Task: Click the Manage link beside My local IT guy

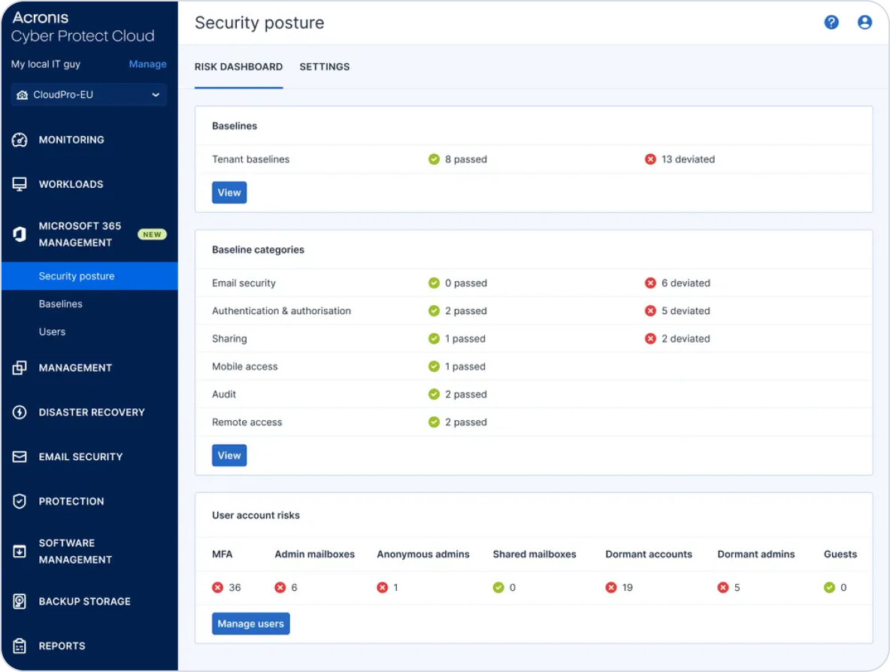Action: click(147, 65)
